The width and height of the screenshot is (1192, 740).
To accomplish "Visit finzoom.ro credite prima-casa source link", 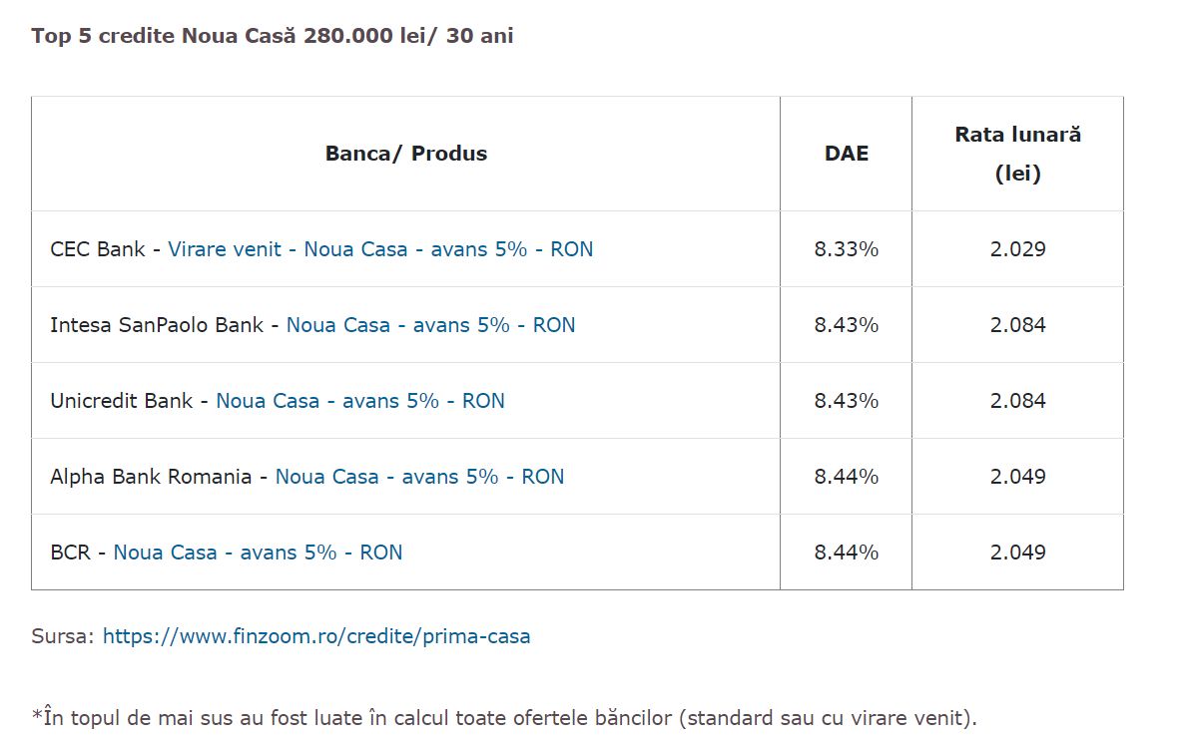I will pyautogui.click(x=316, y=636).
